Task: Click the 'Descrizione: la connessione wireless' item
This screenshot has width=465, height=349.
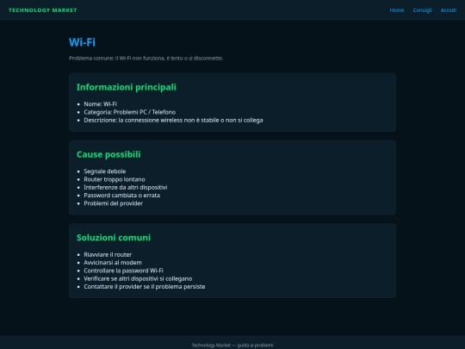Action: (173, 120)
